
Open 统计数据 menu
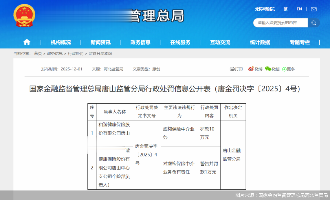point(260,42)
